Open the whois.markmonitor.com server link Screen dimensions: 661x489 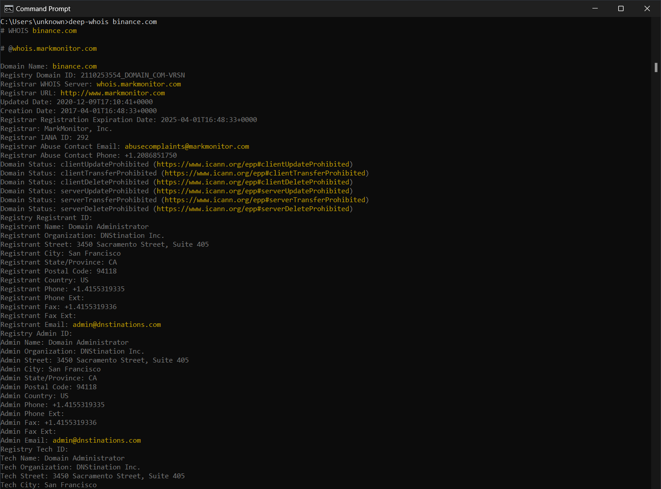(139, 84)
